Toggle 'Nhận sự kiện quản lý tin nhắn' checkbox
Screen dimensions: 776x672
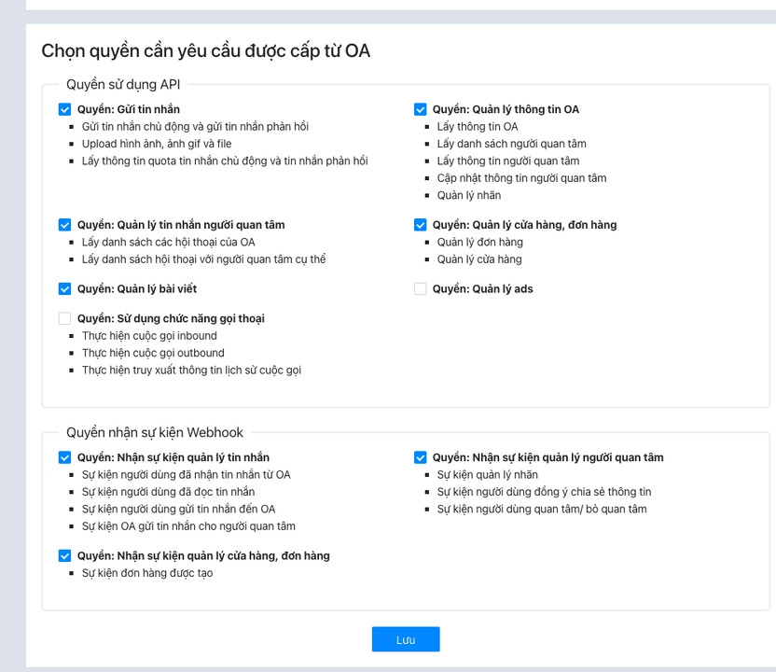pos(64,457)
